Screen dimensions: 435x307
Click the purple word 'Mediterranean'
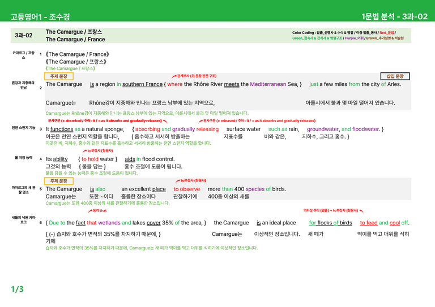268,84
